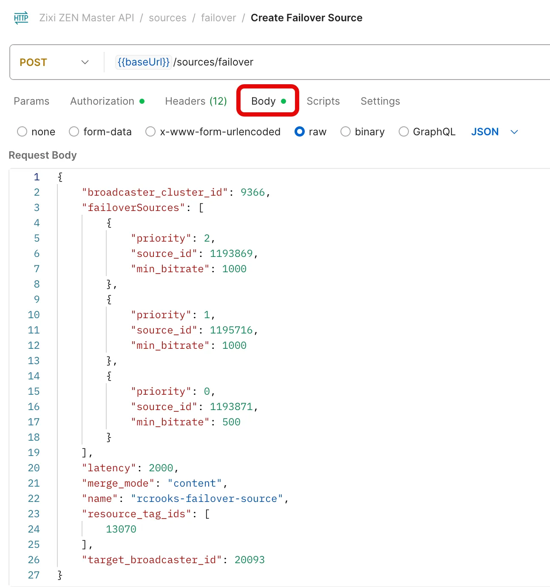Screen dimensions: 550x587
Task: Select the Body tab
Action: pos(268,101)
